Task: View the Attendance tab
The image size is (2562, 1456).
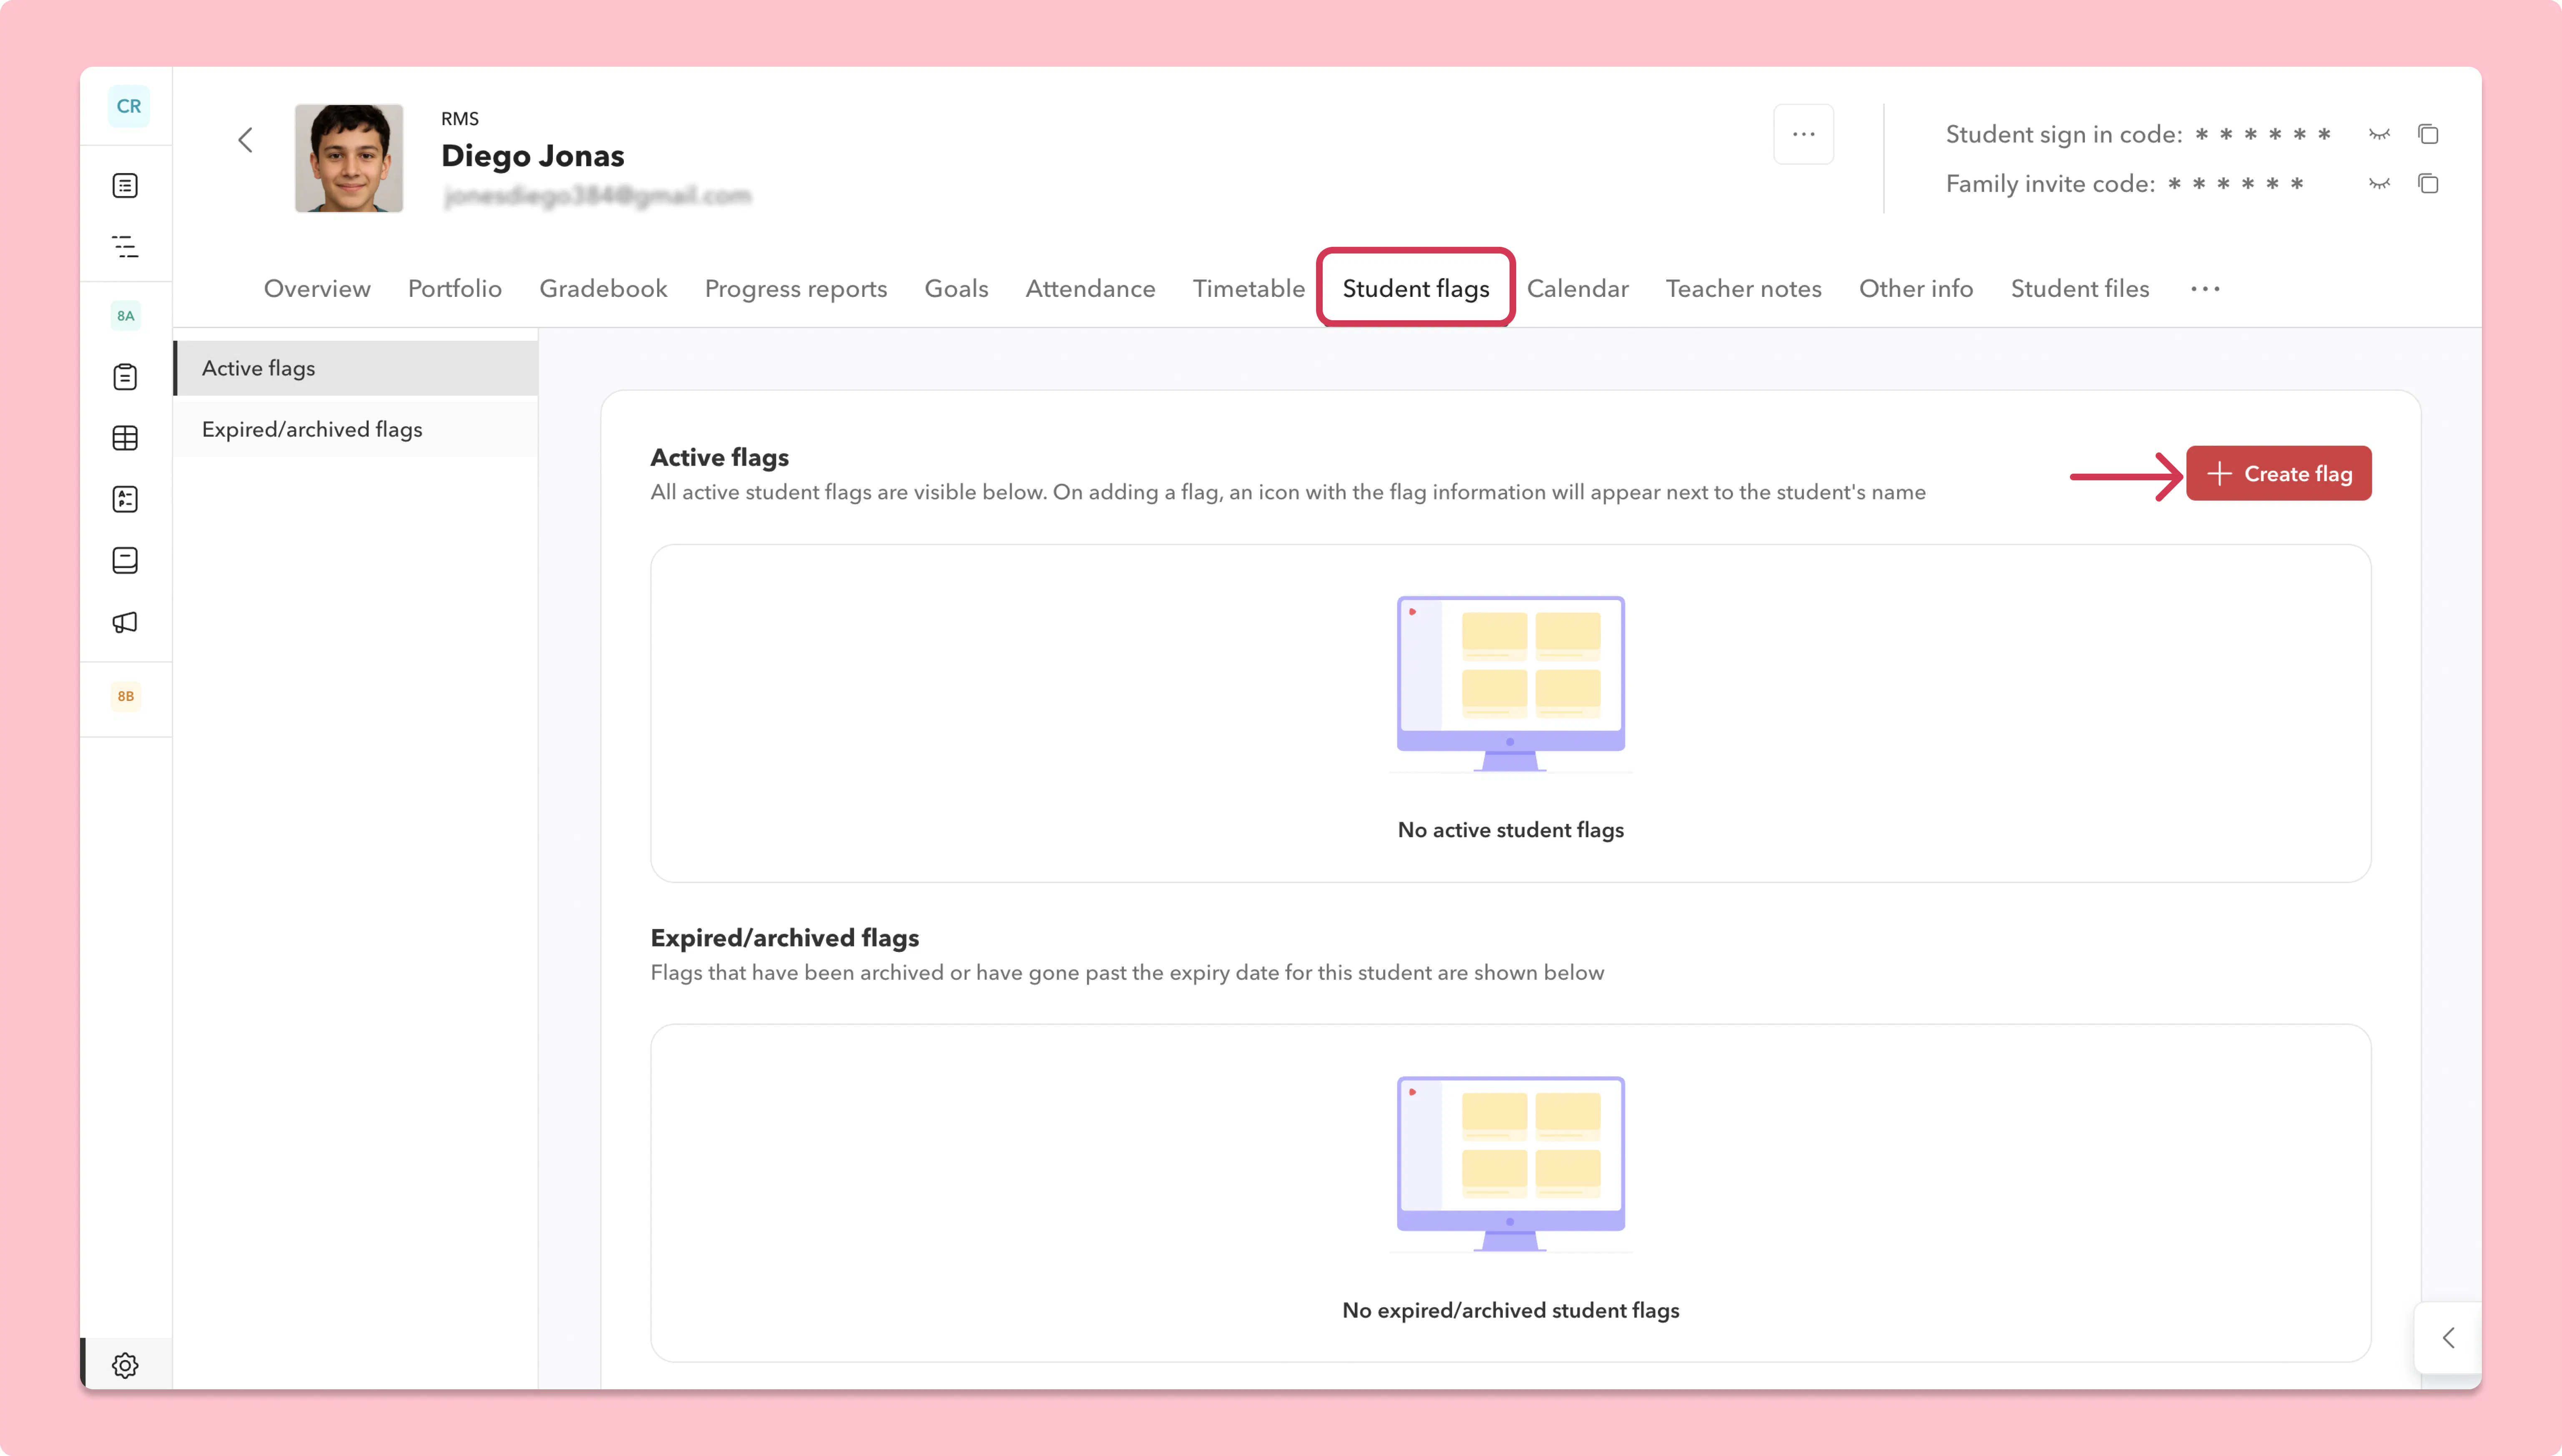Action: 1090,289
